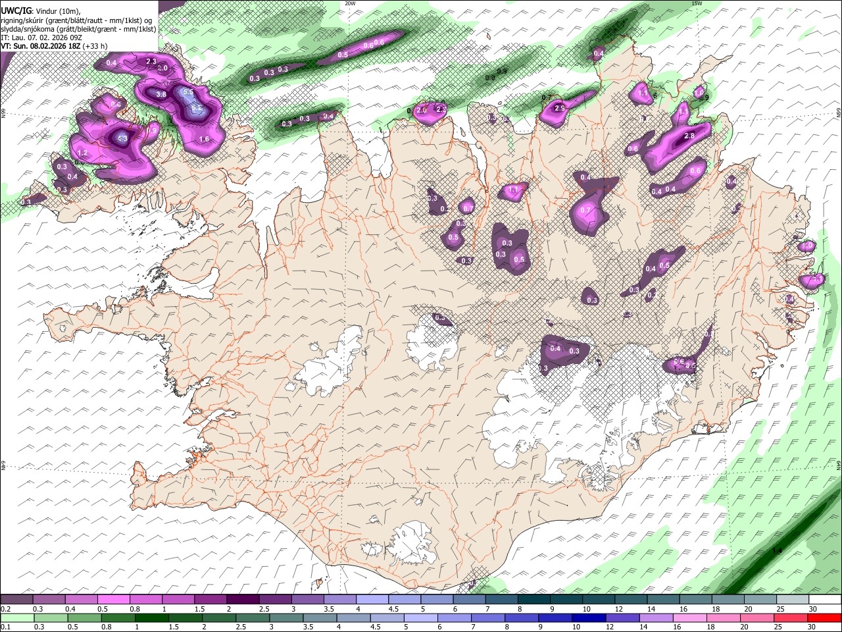The height and width of the screenshot is (632, 842).
Task: Select bright pink snow scale swatch at 0.5
Action: (113, 600)
